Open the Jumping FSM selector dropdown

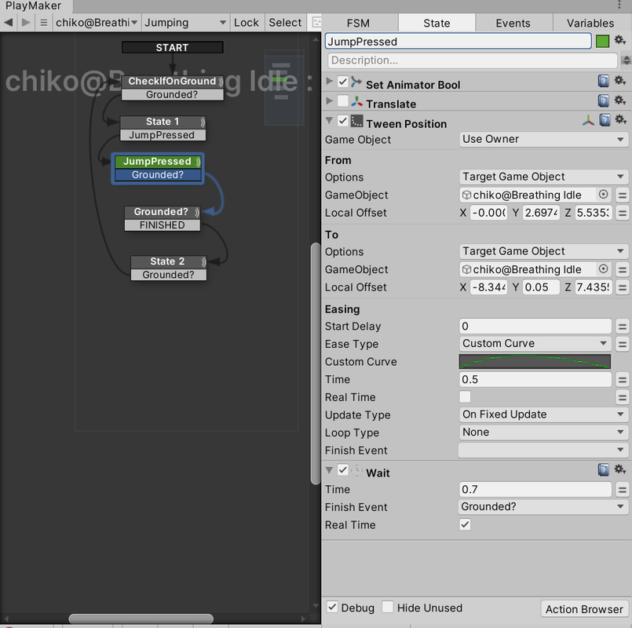point(185,23)
